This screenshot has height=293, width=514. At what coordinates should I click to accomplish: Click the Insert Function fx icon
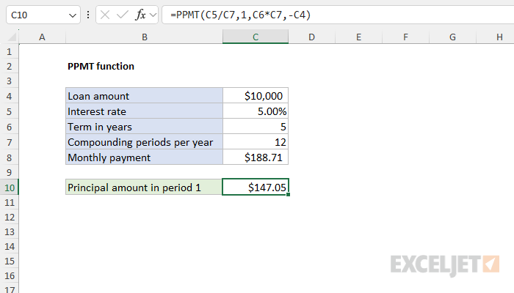(140, 15)
